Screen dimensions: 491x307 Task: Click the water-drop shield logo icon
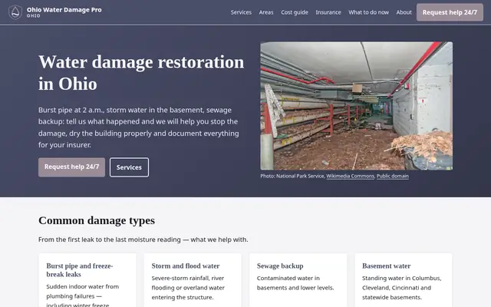[15, 12]
